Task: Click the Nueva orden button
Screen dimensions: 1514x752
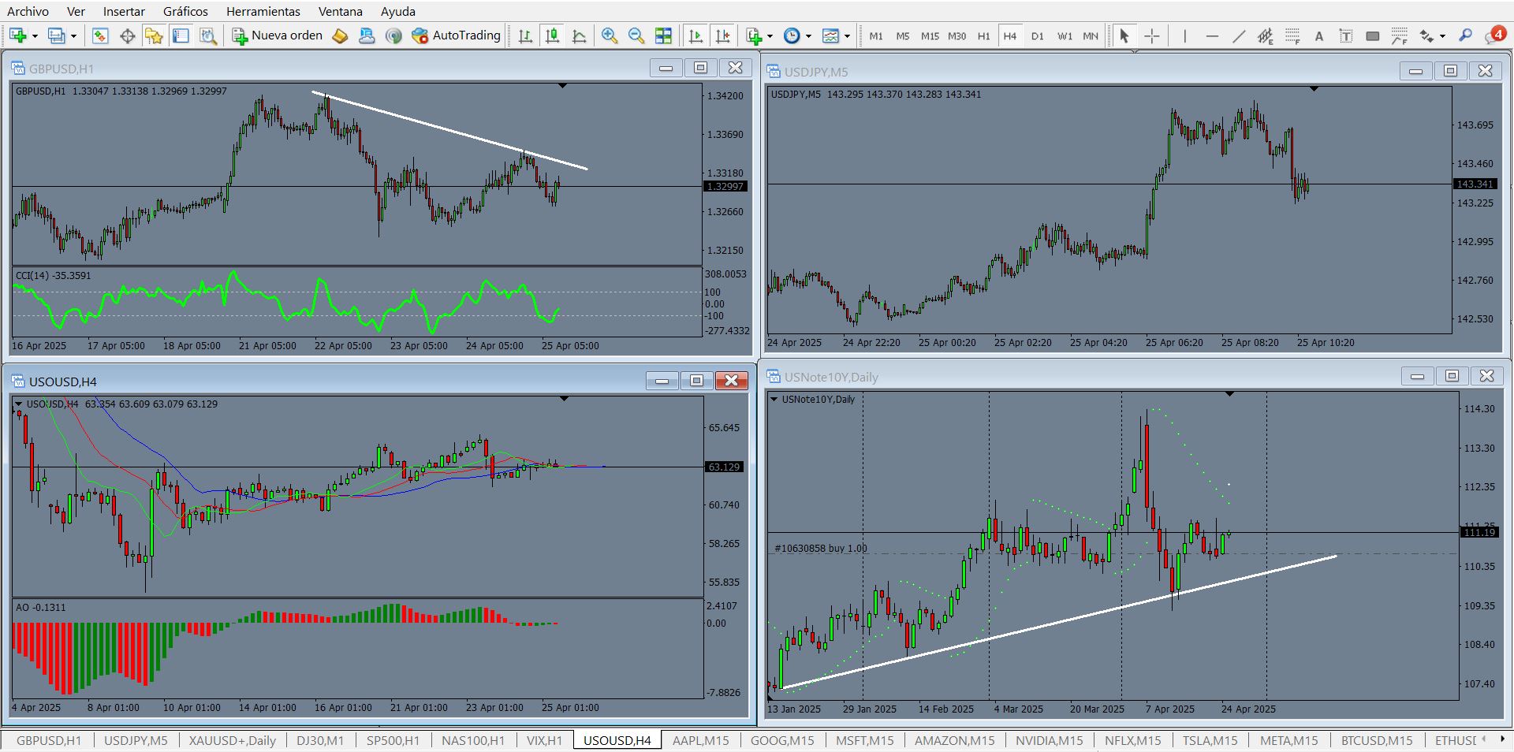Action: pos(278,35)
